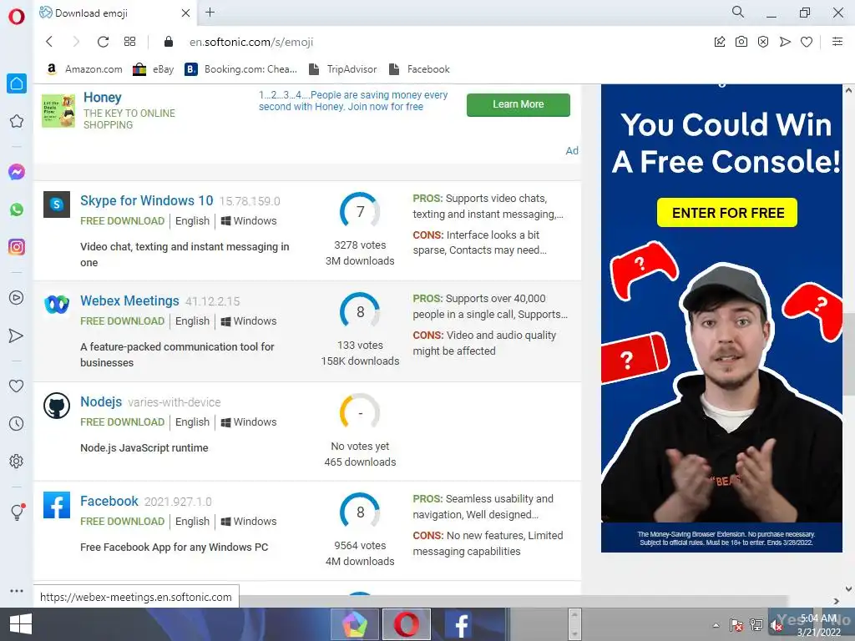The image size is (855, 641).
Task: Open a new tab with plus button
Action: click(210, 12)
